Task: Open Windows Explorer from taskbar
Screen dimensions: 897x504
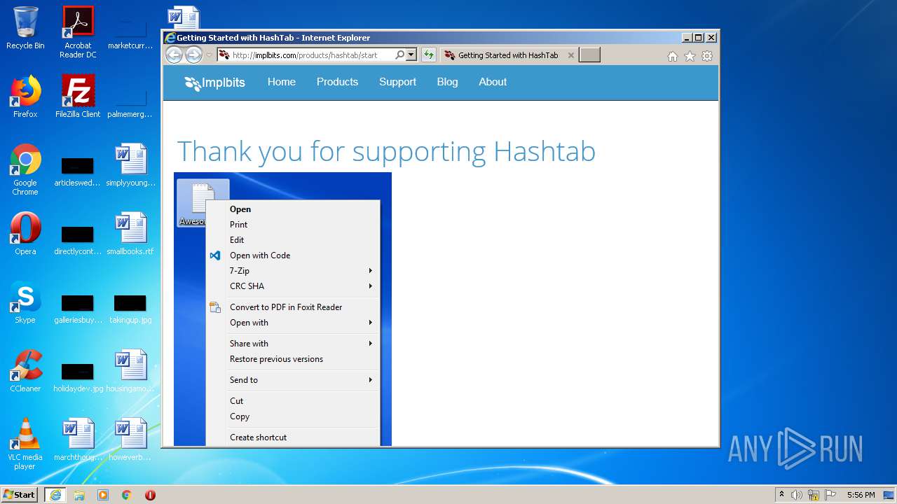Action: coord(79,495)
